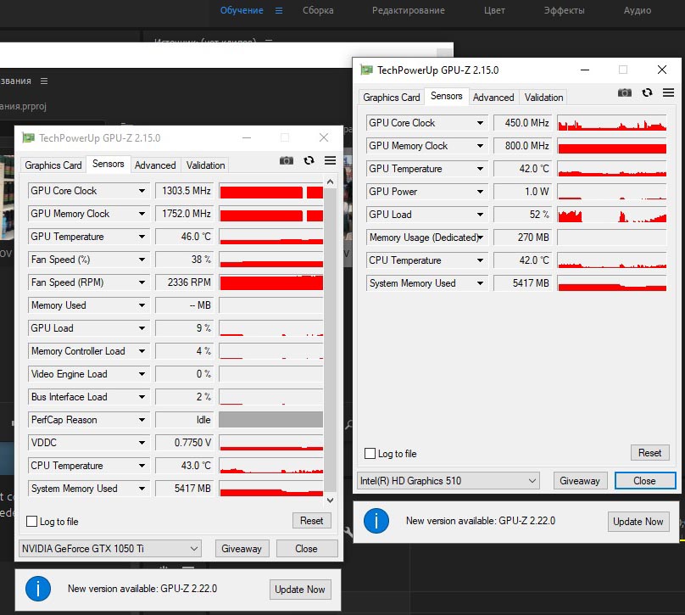Click refresh icon in NVIDIA GPU-Z window
Image resolution: width=685 pixels, height=615 pixels.
[309, 160]
